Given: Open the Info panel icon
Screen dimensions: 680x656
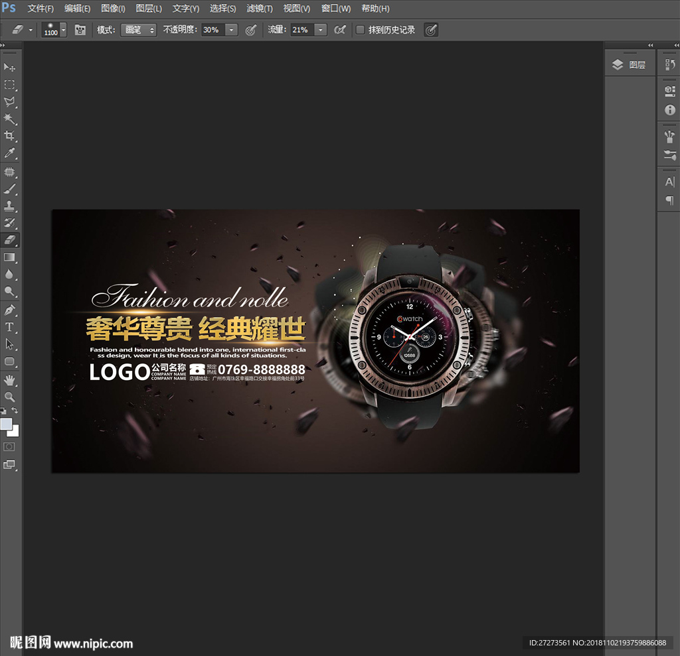Looking at the screenshot, I should click(x=669, y=110).
